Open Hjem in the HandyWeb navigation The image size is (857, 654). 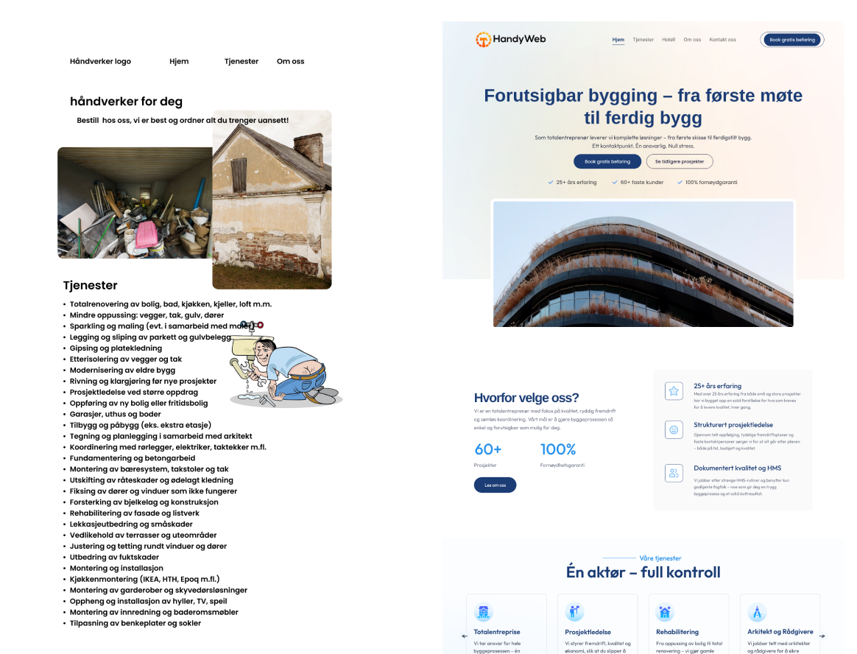[x=618, y=39]
